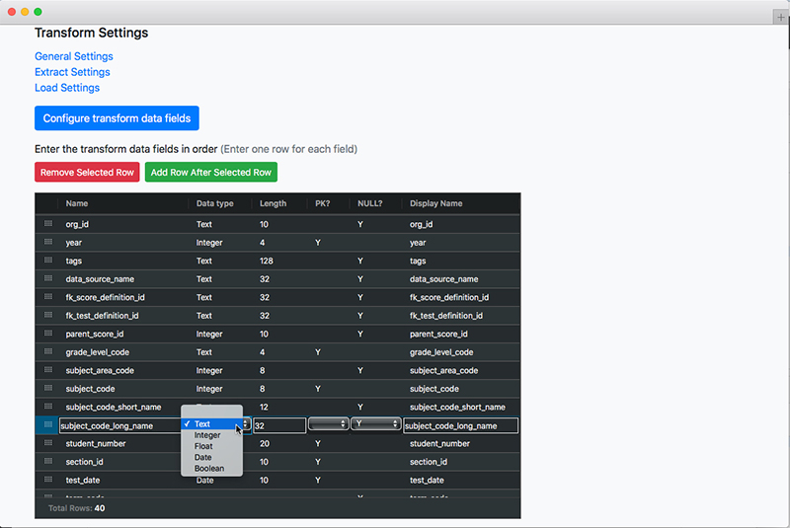Screen dimensions: 790x528
Task: Select the row handle icon for tags
Action: (x=46, y=261)
